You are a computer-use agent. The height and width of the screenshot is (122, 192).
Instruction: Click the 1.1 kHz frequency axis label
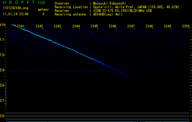click(2, 40)
